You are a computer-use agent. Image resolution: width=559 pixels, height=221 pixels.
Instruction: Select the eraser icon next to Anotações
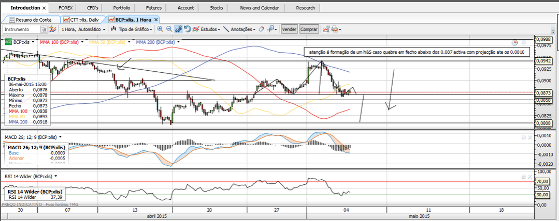click(262, 29)
